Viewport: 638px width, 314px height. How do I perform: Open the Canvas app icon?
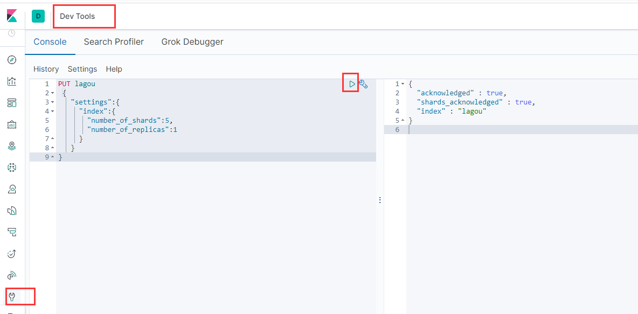pos(12,124)
